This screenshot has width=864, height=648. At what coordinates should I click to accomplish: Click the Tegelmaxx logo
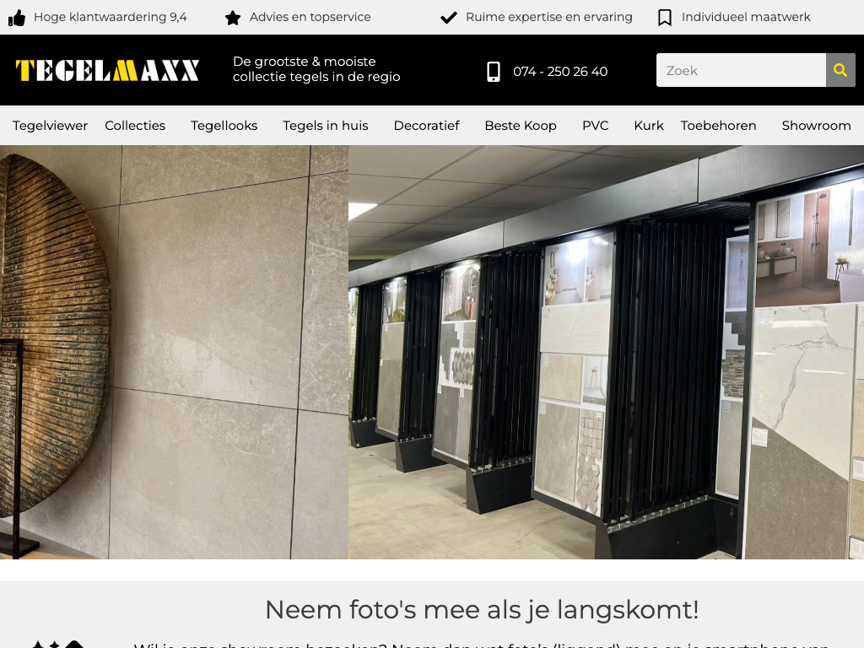tap(107, 71)
